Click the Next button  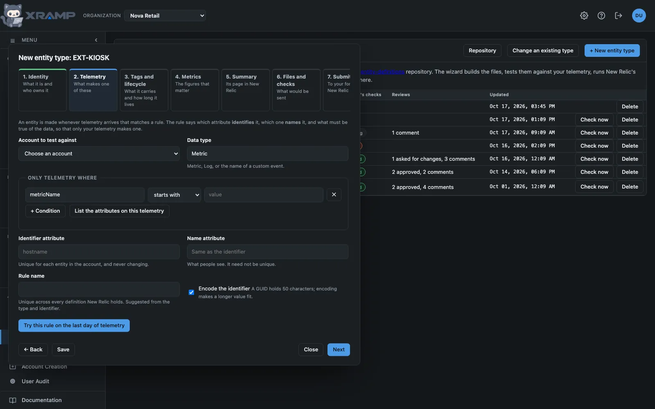[x=339, y=350]
